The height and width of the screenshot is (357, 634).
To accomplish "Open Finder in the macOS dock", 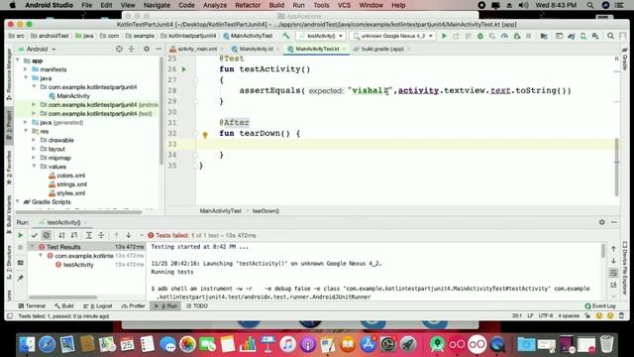I will pos(27,345).
